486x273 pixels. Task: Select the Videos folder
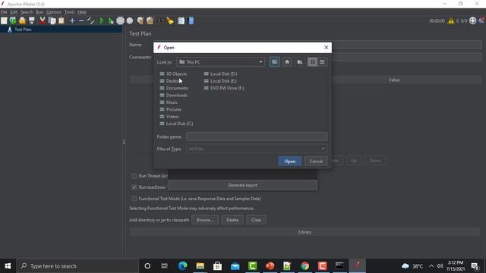pyautogui.click(x=169, y=117)
